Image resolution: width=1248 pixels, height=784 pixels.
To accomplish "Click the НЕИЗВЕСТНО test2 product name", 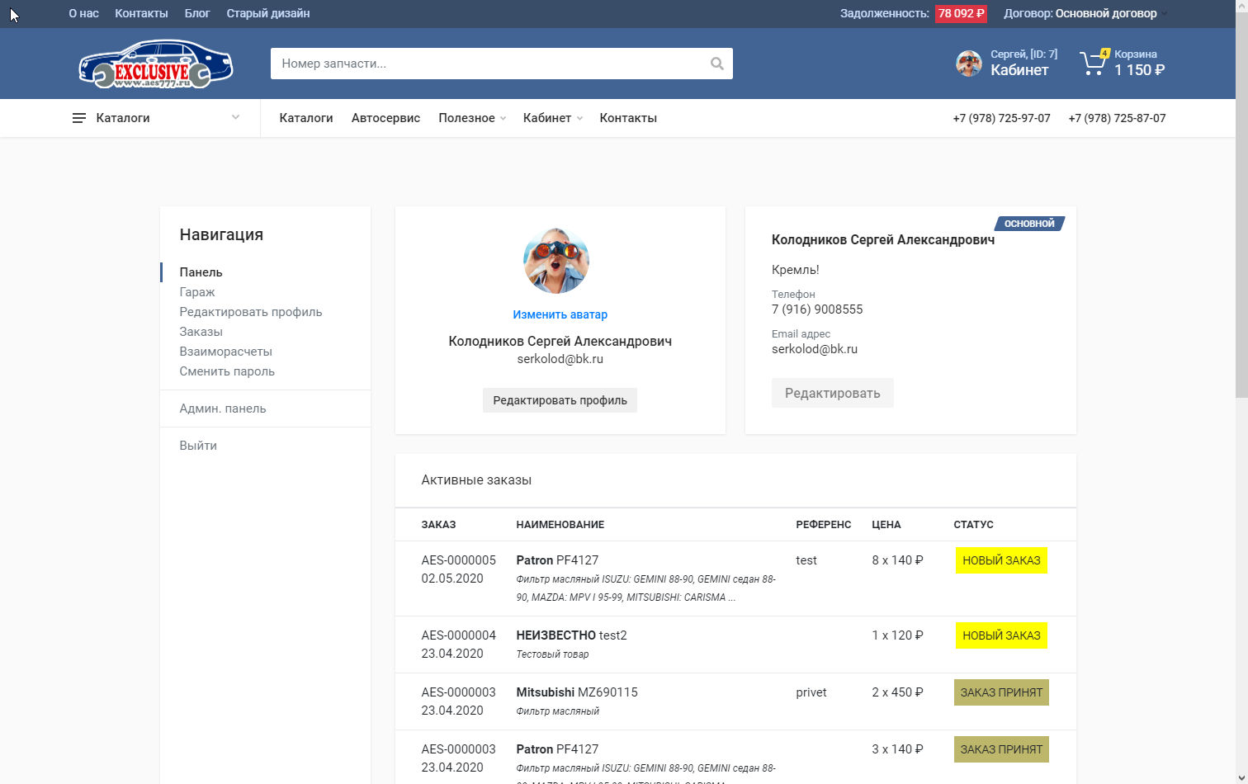I will tap(571, 635).
